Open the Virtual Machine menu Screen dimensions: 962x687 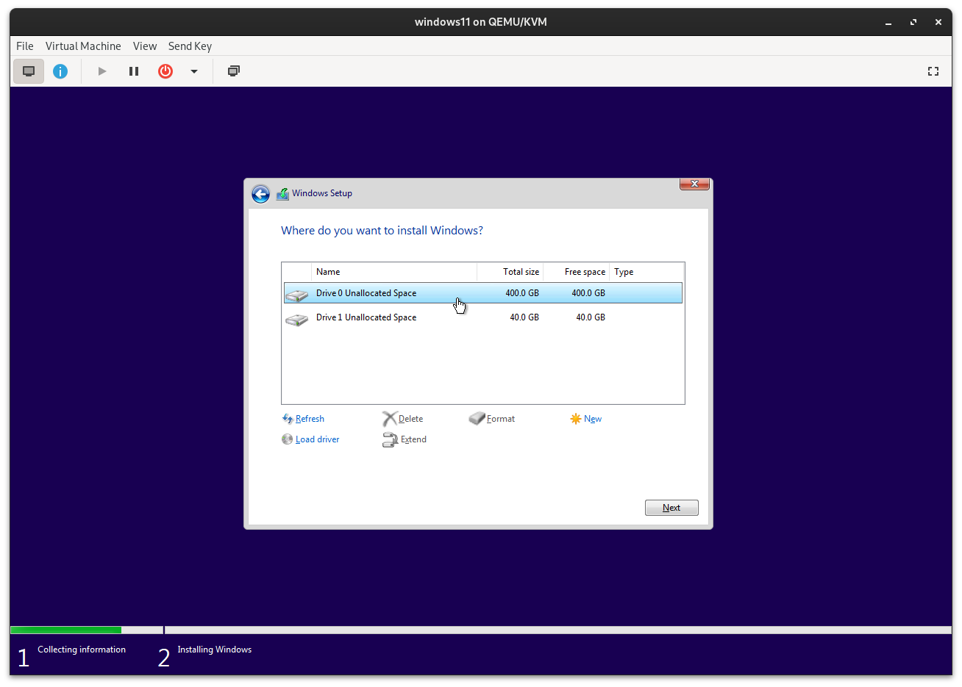83,46
